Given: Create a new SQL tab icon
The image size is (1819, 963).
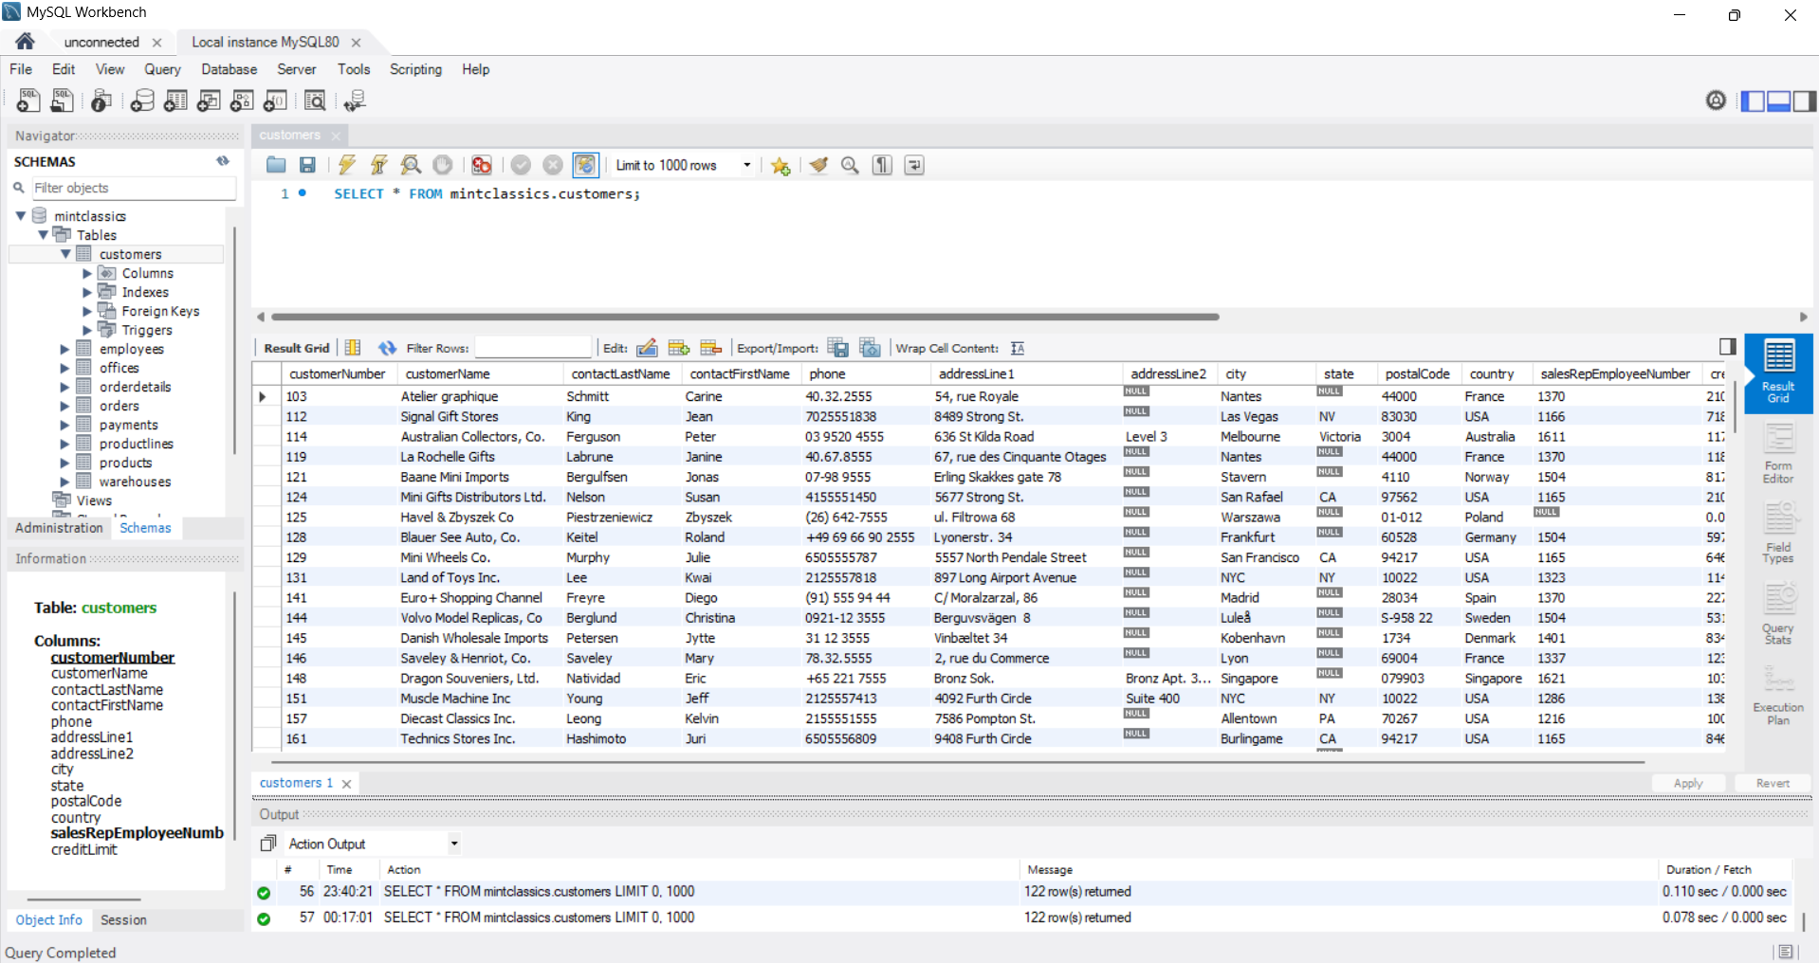Looking at the screenshot, I should point(28,100).
